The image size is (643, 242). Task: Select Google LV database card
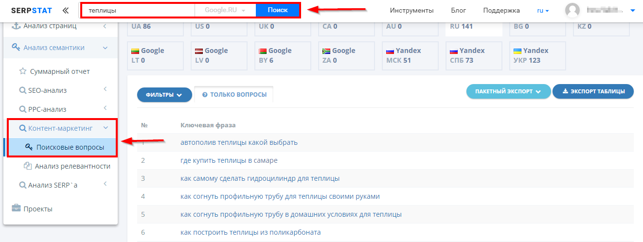[x=219, y=55]
